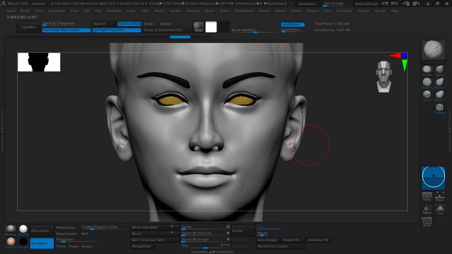This screenshot has width=452, height=254.
Task: Toggle Auto Mask Mesh Insert
Action: pyautogui.click(x=66, y=30)
